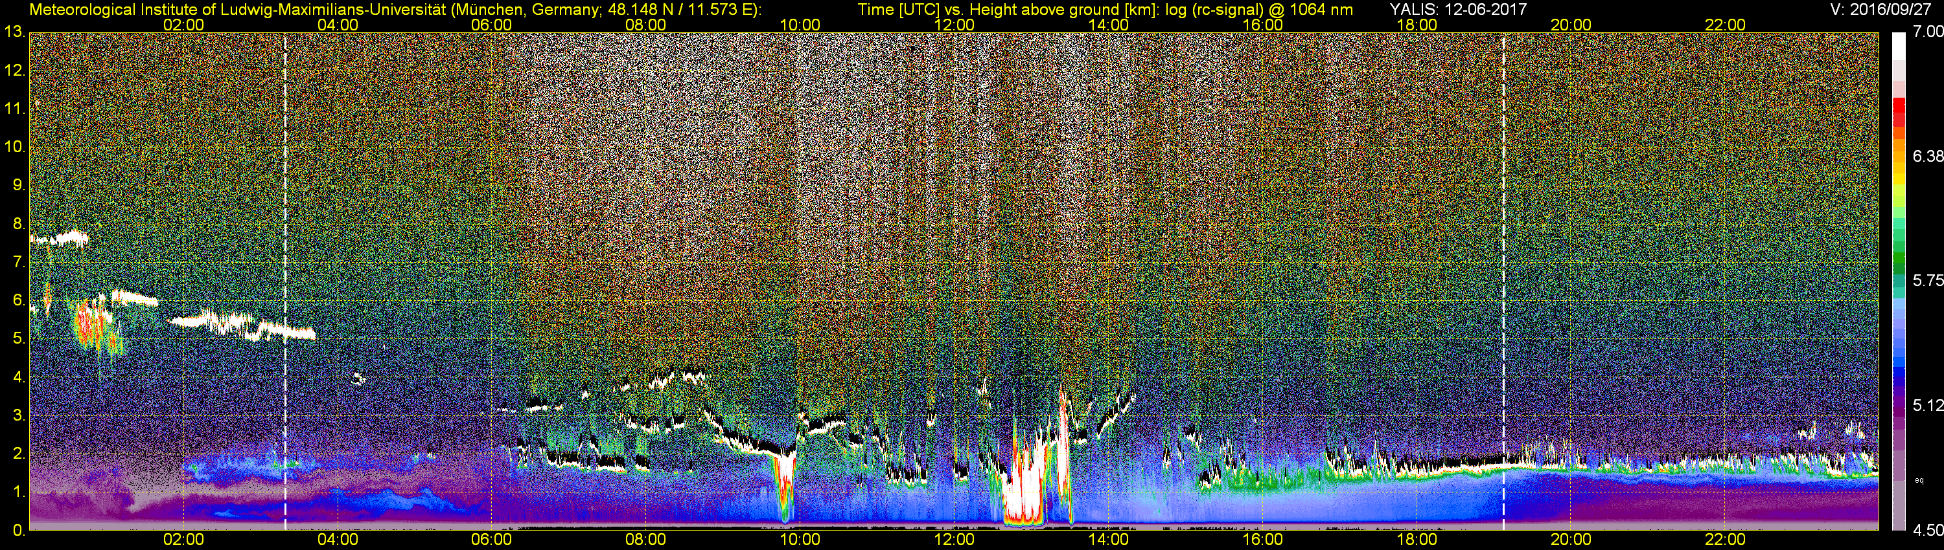Click the 13. km height axis label
Image resolution: width=1944 pixels, height=550 pixels.
pyautogui.click(x=14, y=32)
